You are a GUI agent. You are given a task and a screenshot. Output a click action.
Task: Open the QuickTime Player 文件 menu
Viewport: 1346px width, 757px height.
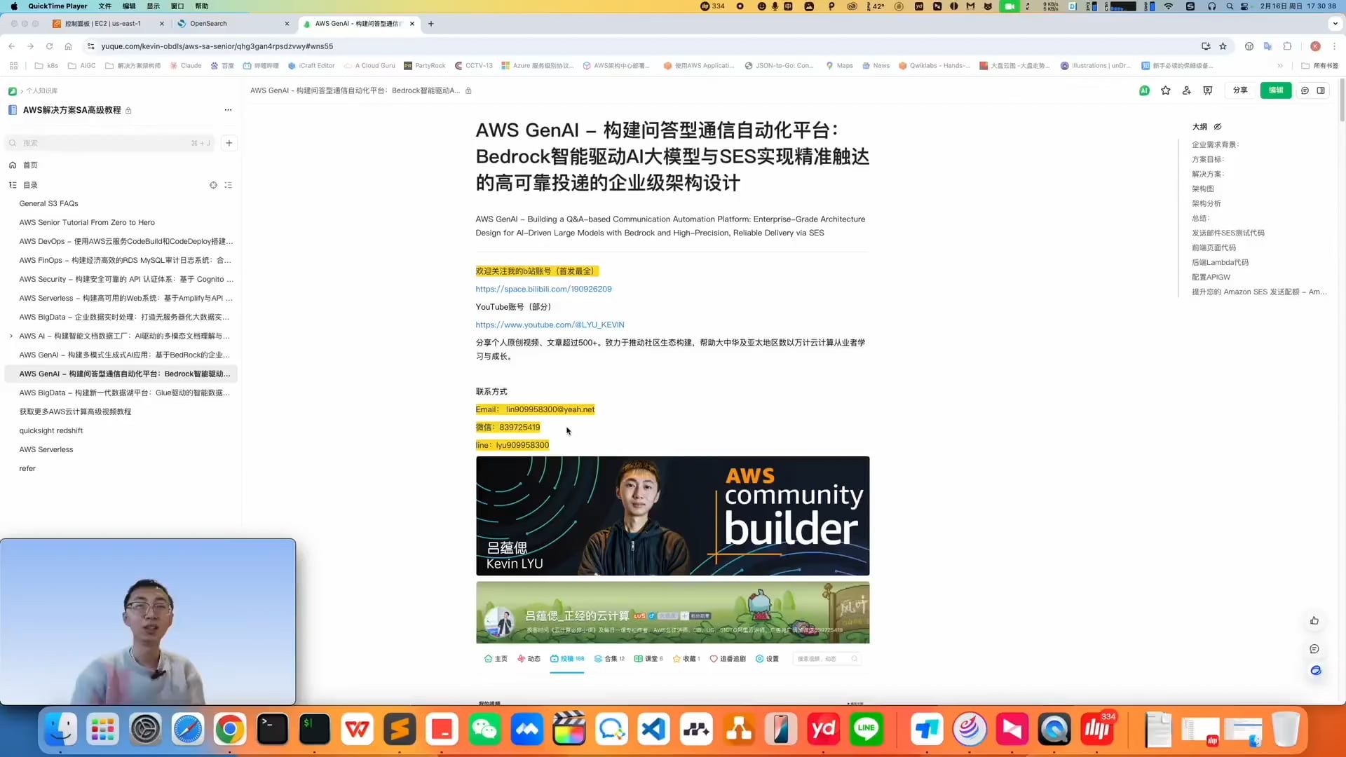104,6
